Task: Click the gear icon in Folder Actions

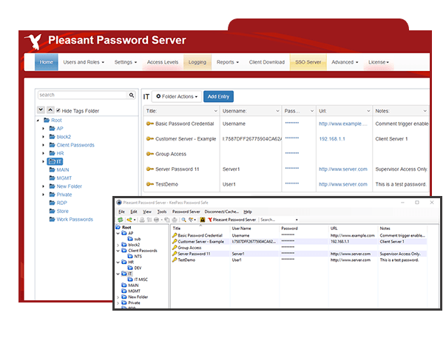Action: pyautogui.click(x=158, y=96)
